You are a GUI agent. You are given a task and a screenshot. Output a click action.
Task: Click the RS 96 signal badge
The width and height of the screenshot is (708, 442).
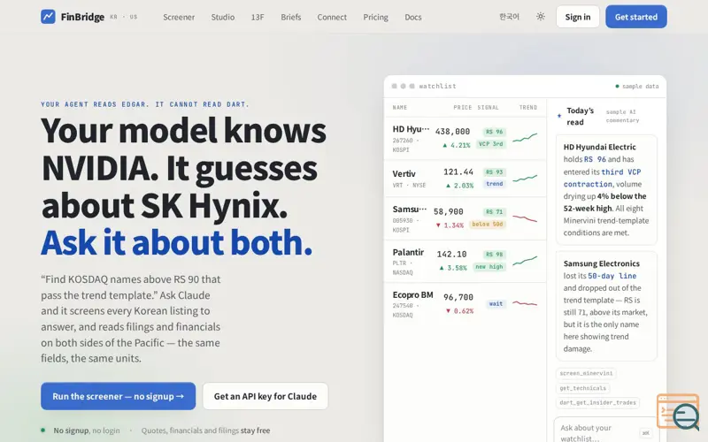point(494,132)
